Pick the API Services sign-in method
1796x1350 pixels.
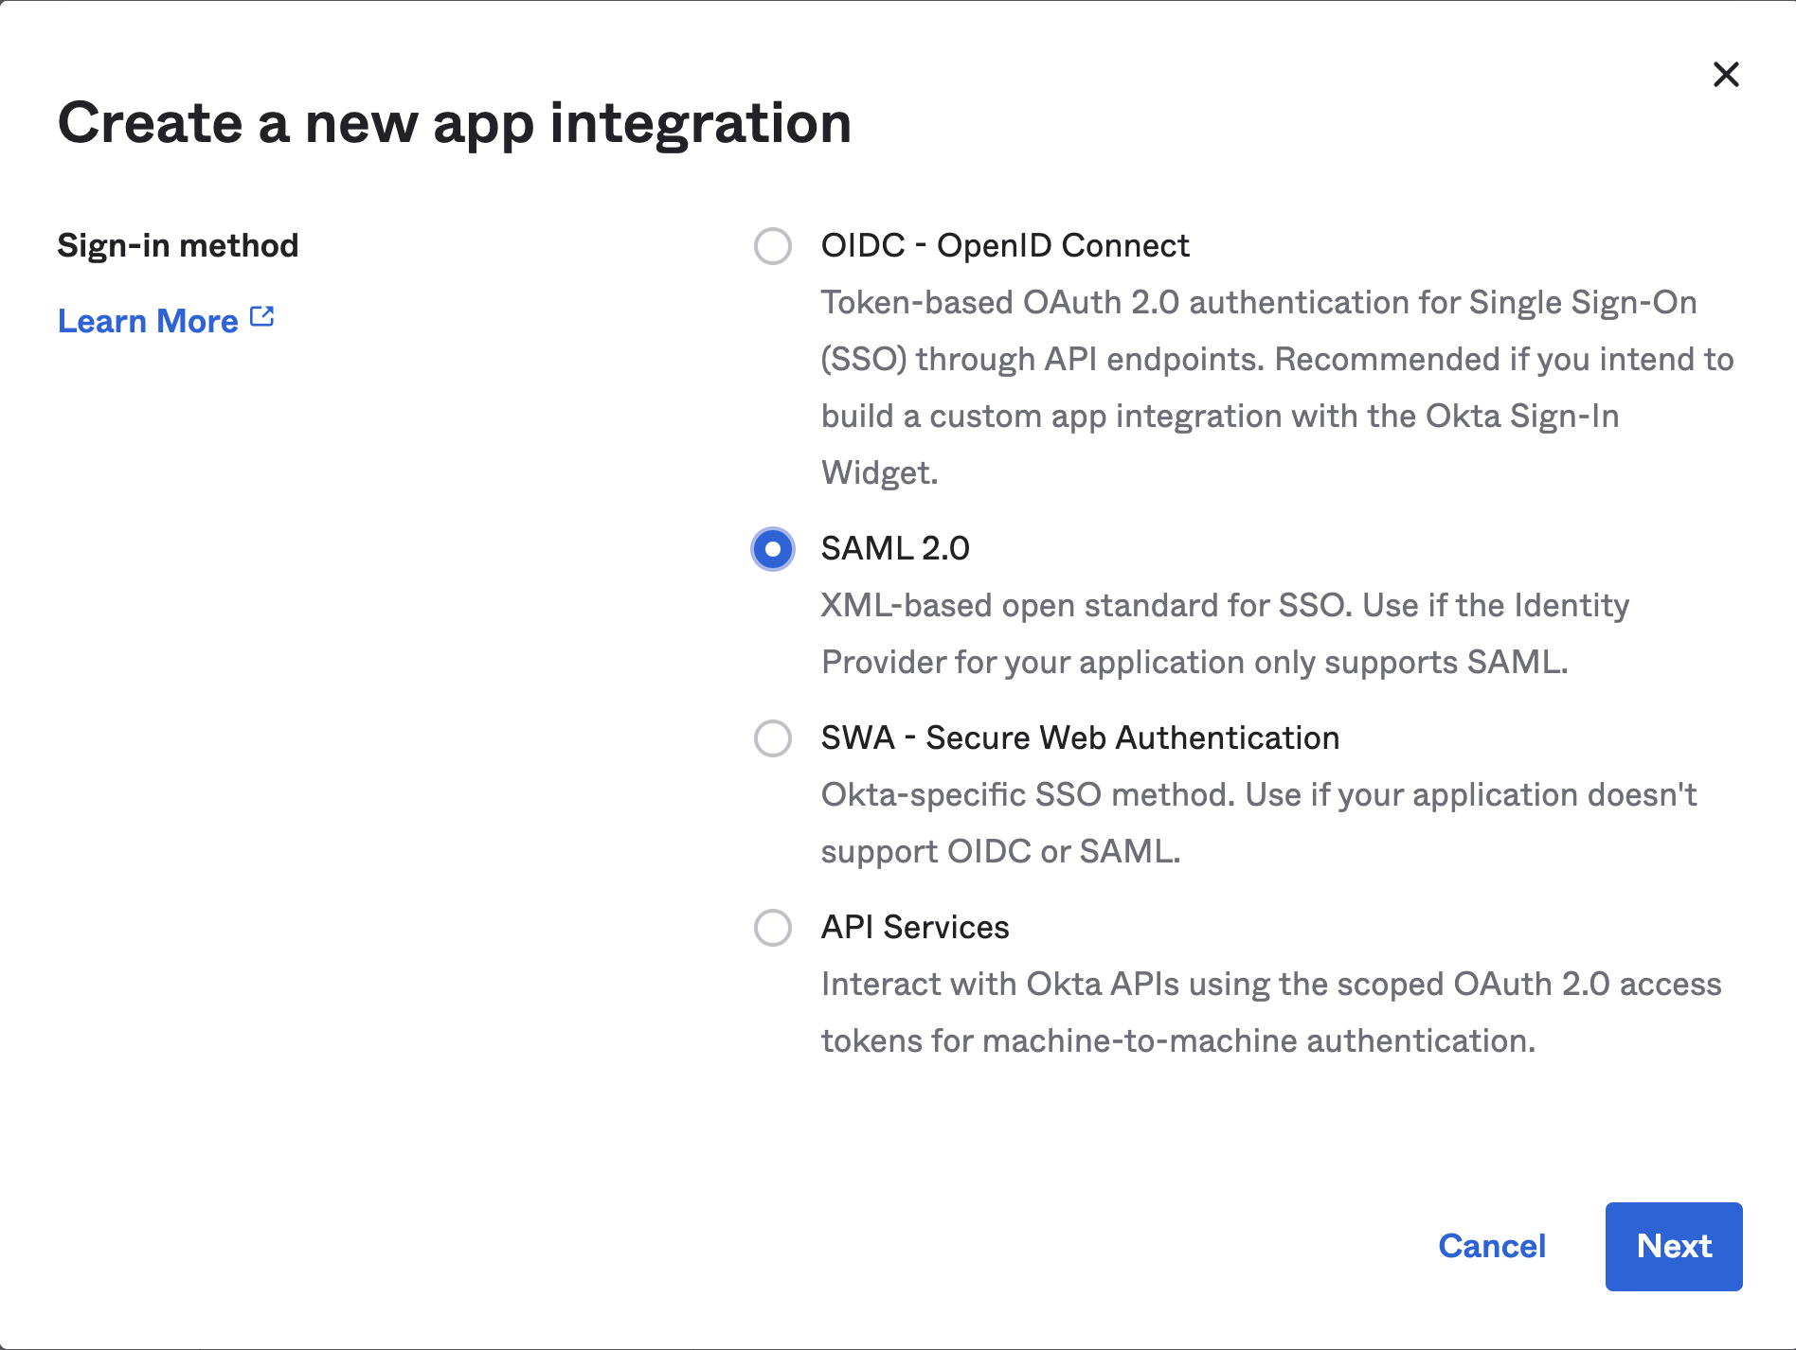click(773, 929)
